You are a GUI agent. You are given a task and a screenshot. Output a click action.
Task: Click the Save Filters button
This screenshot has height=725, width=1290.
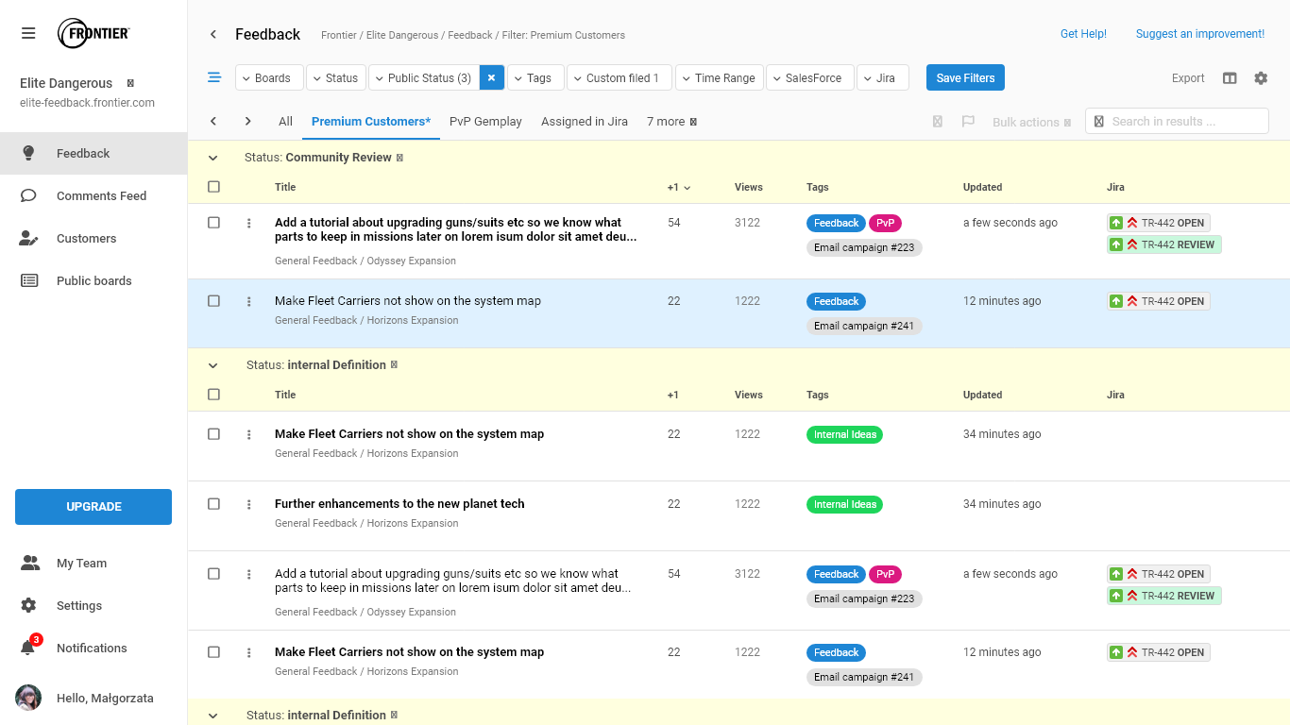tap(965, 77)
